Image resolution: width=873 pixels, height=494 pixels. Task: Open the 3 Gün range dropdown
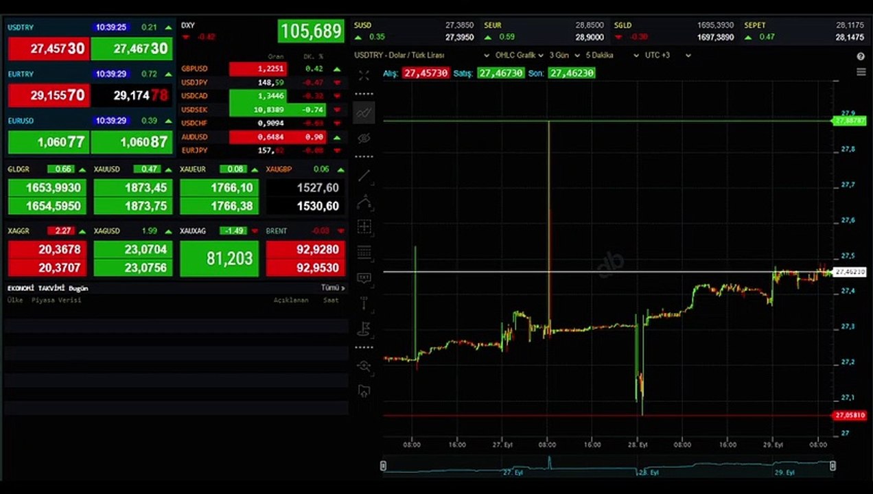(x=565, y=55)
